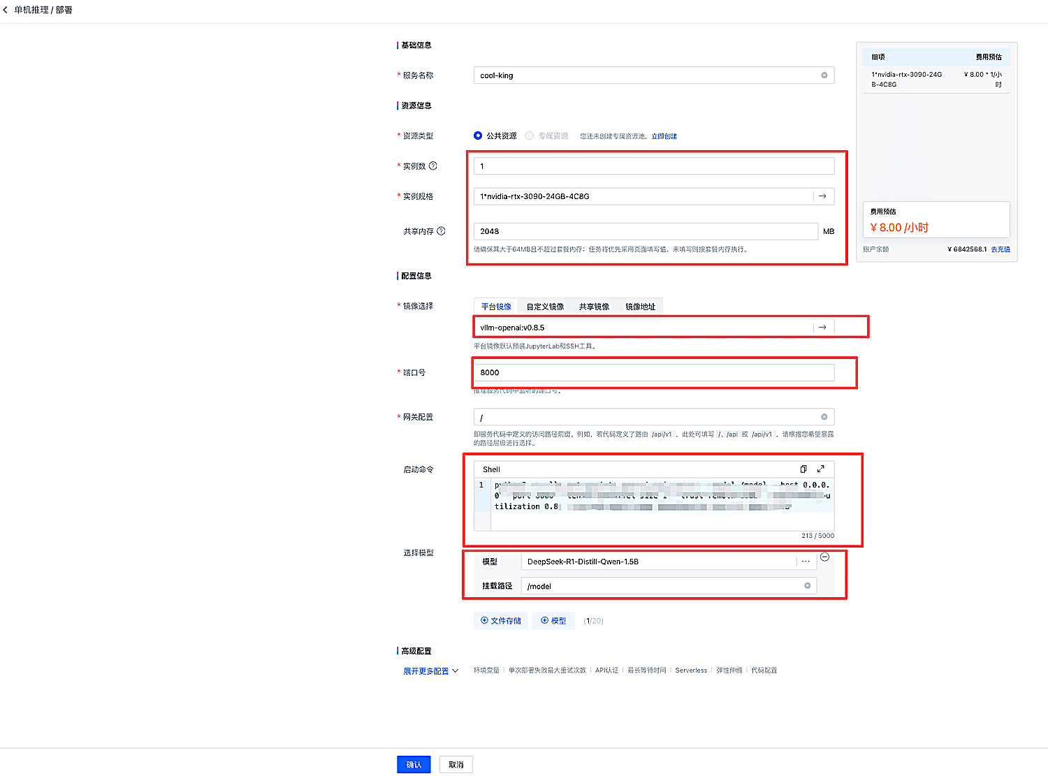
Task: Focus the 共享内存 input showing 2048
Action: [x=646, y=231]
